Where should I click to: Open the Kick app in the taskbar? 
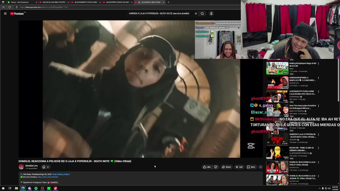(49, 188)
